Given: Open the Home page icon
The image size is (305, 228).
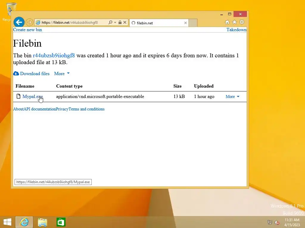Looking at the screenshot, I should pos(227,22).
